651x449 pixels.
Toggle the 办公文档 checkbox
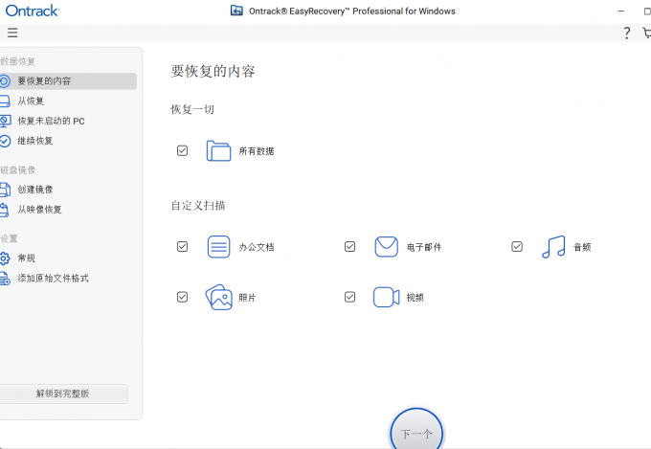(x=182, y=247)
